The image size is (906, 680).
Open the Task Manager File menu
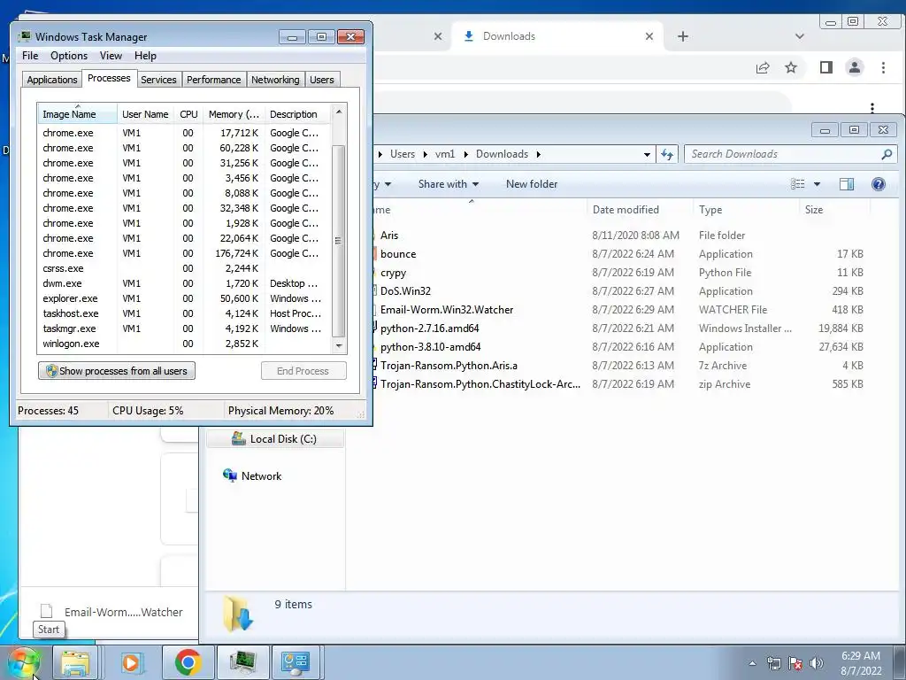[x=30, y=56]
